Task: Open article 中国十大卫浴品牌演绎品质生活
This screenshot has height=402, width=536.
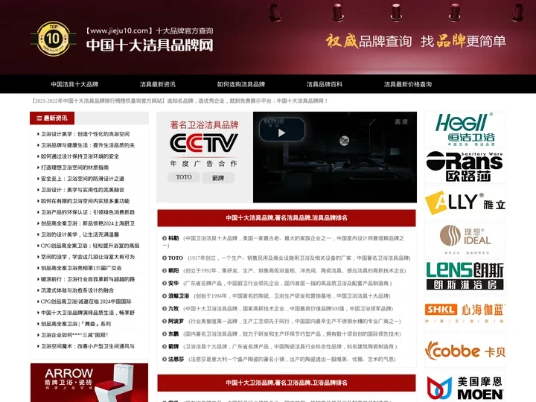Action: pos(88,313)
